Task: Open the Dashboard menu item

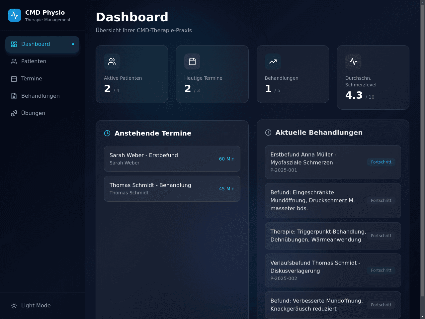Action: coord(42,44)
